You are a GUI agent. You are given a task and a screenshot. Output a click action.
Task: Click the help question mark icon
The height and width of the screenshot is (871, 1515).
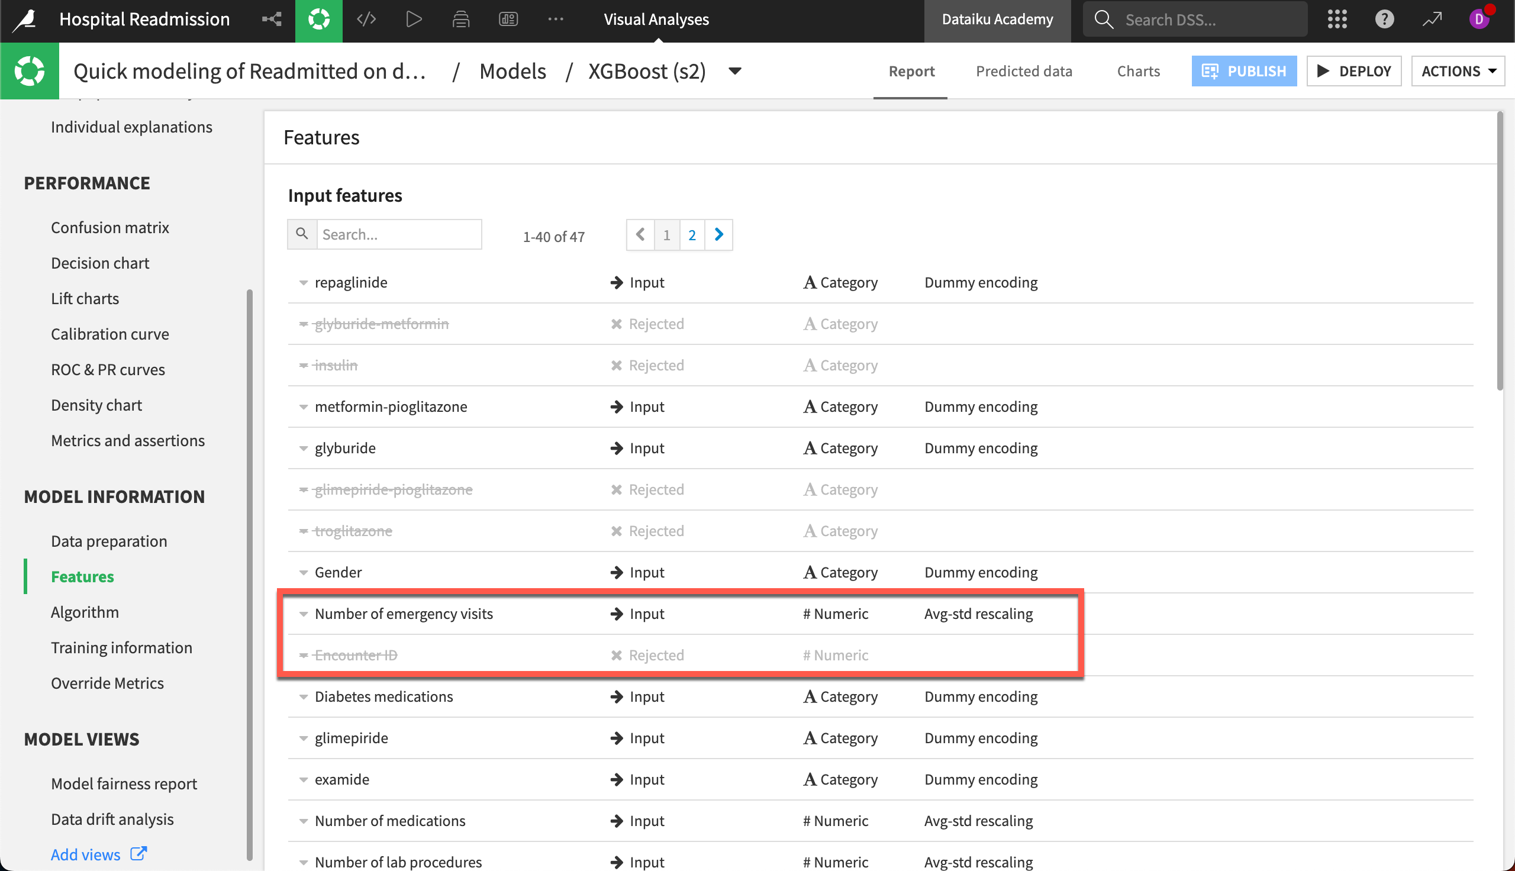[x=1384, y=18]
